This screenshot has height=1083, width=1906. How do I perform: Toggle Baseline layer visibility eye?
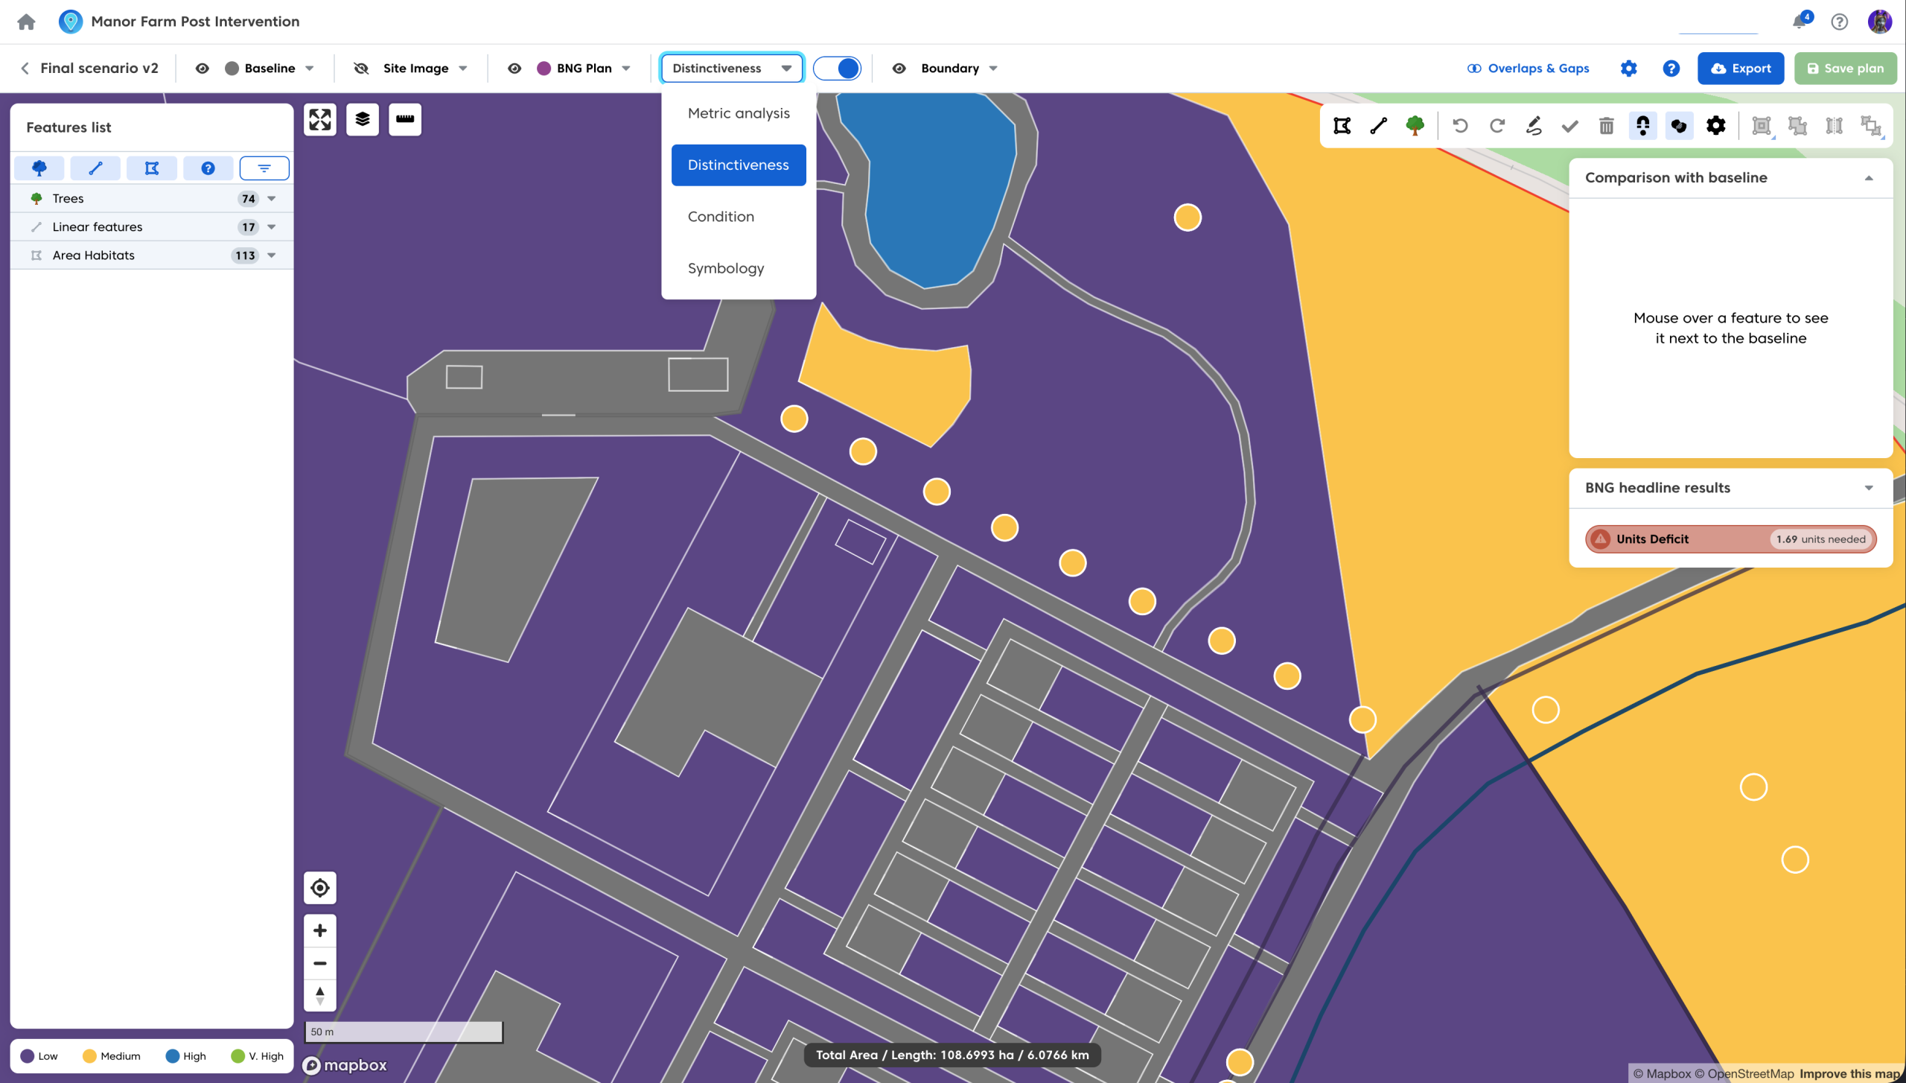pyautogui.click(x=202, y=68)
